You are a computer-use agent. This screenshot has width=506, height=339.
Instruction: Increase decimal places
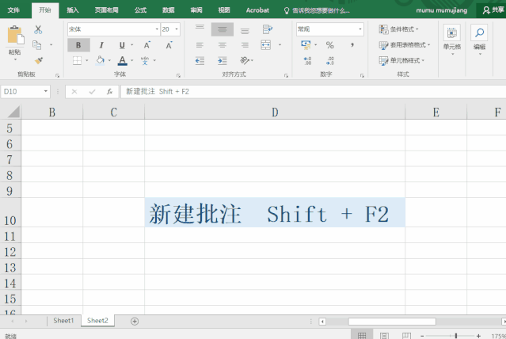click(307, 61)
